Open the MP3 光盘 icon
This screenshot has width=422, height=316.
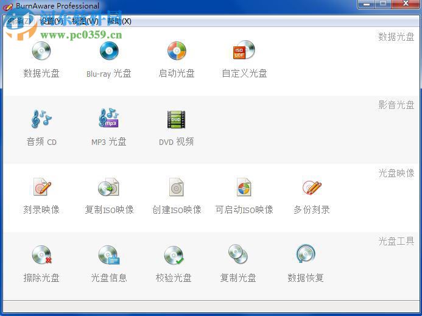109,118
